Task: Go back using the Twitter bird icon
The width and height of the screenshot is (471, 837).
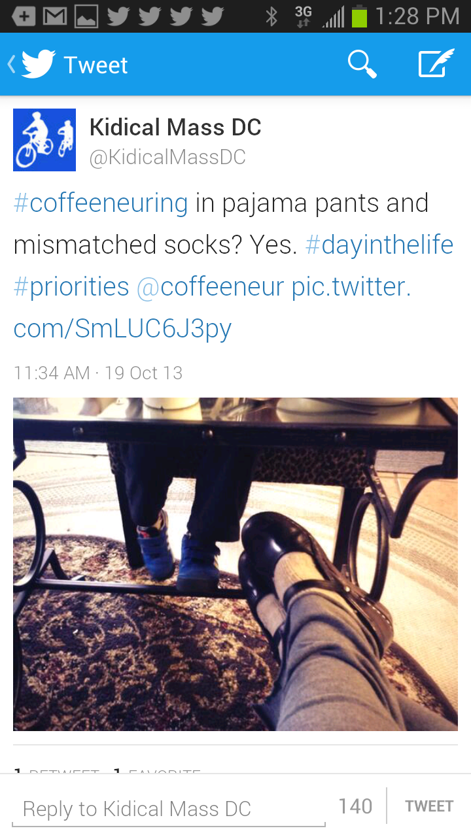Action: 38,65
